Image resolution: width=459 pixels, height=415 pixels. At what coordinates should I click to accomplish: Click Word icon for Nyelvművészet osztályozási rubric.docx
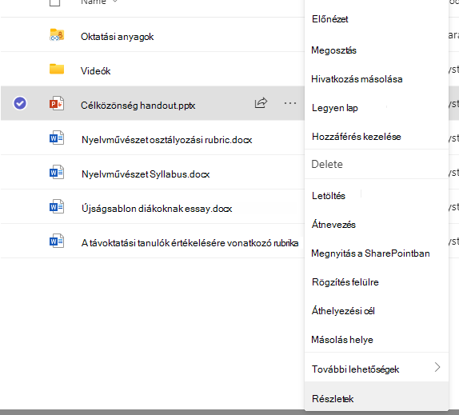point(57,138)
